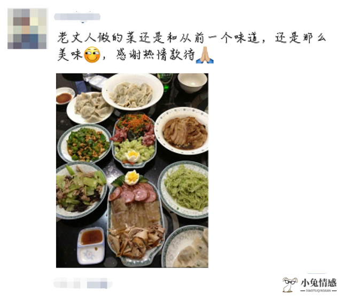The height and width of the screenshot is (298, 342).
Task: Click the rabbit mascot icon in the watermark
Action: coord(290,285)
